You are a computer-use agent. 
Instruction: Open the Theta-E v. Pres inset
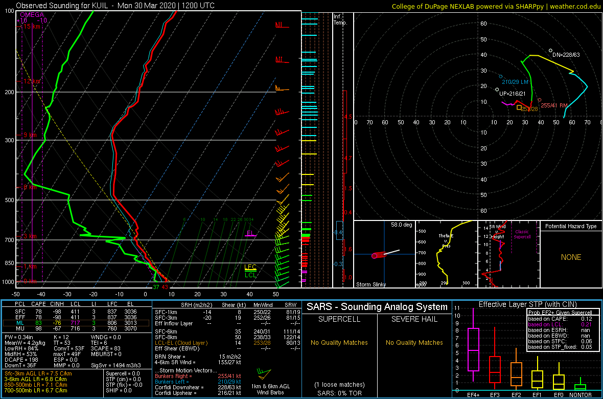pos(446,254)
